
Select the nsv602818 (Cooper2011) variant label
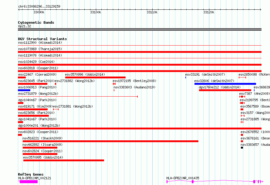pos(38,68)
